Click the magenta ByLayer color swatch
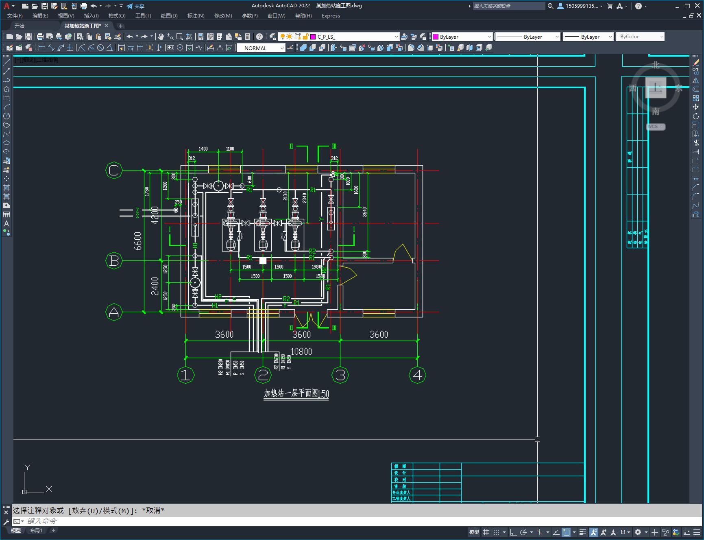This screenshot has height=540, width=704. pyautogui.click(x=435, y=37)
